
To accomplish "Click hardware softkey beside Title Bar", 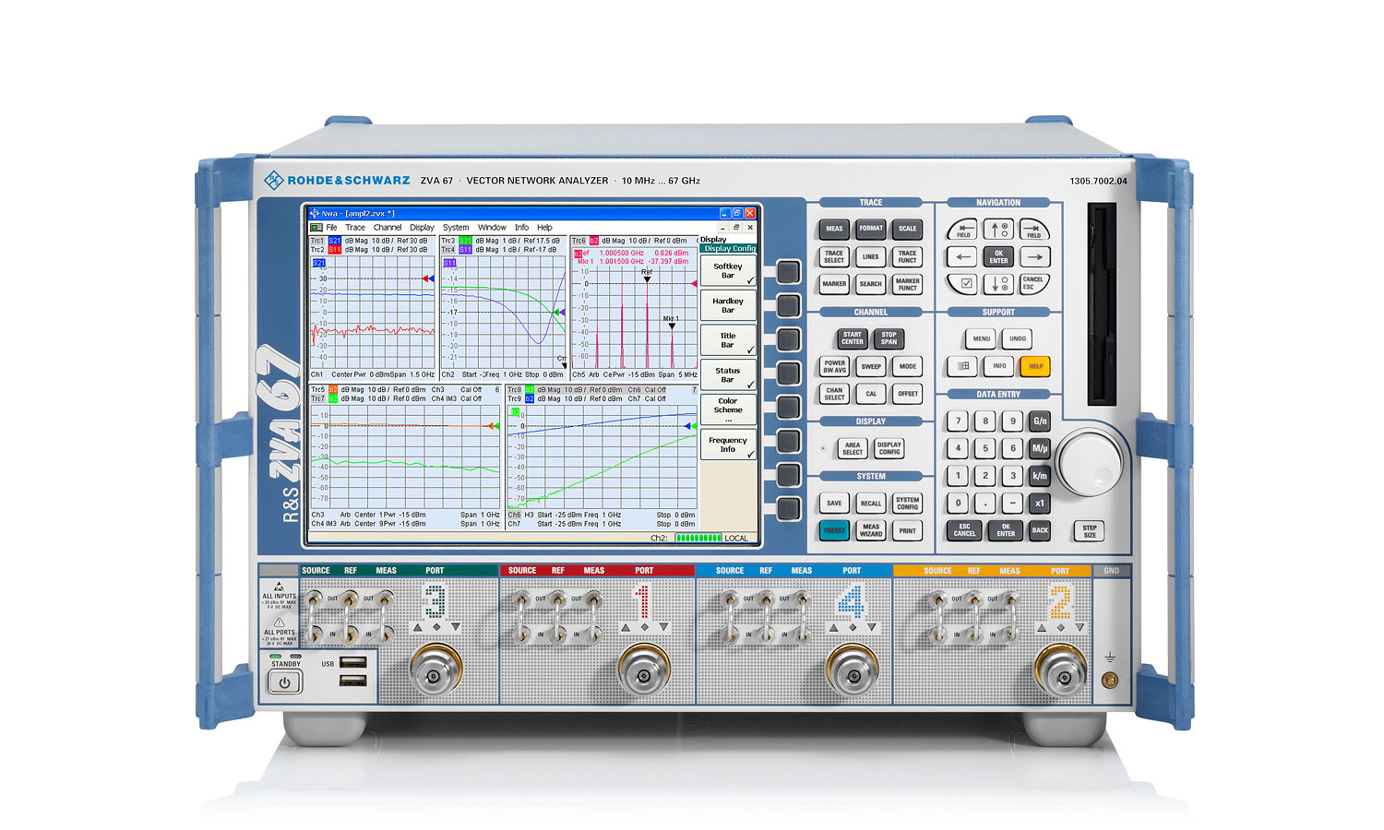I will pyautogui.click(x=788, y=339).
